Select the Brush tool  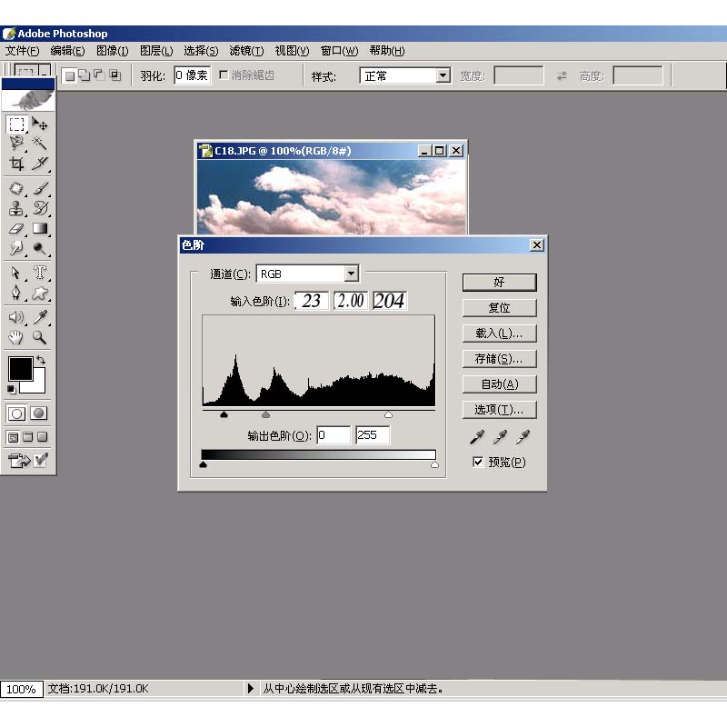[40, 188]
